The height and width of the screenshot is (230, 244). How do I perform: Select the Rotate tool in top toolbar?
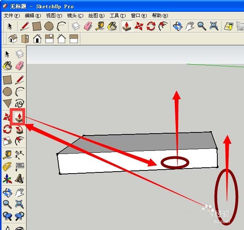click(151, 26)
